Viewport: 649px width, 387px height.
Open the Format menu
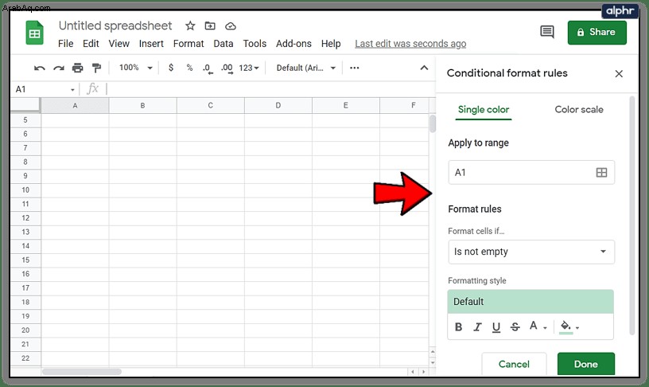[188, 44]
